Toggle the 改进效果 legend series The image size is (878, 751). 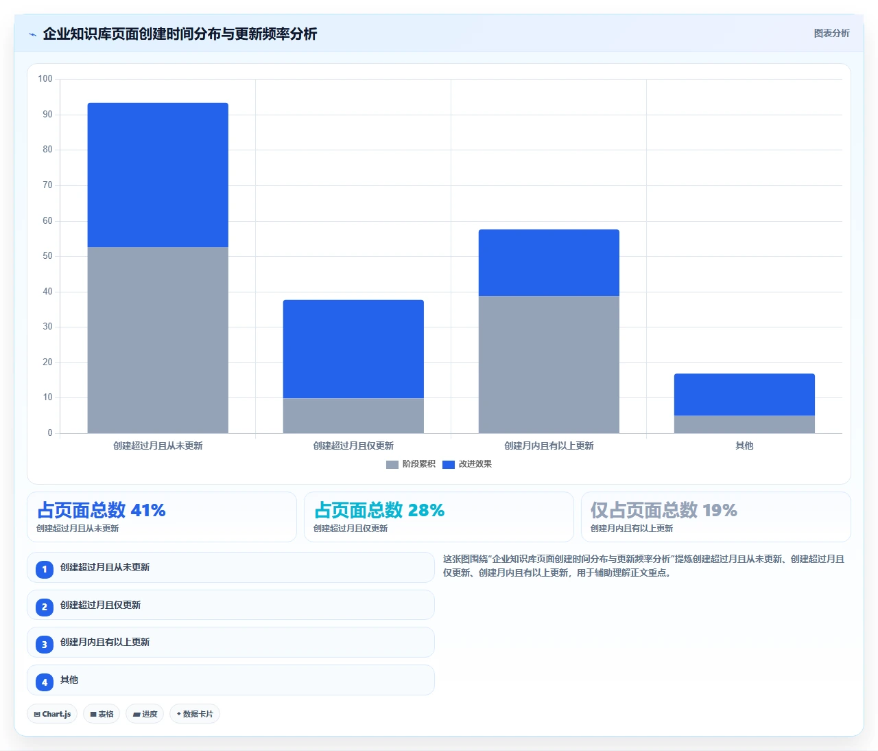click(x=467, y=464)
